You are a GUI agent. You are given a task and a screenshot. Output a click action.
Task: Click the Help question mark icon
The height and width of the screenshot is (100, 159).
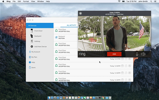pyautogui.click(x=30, y=62)
